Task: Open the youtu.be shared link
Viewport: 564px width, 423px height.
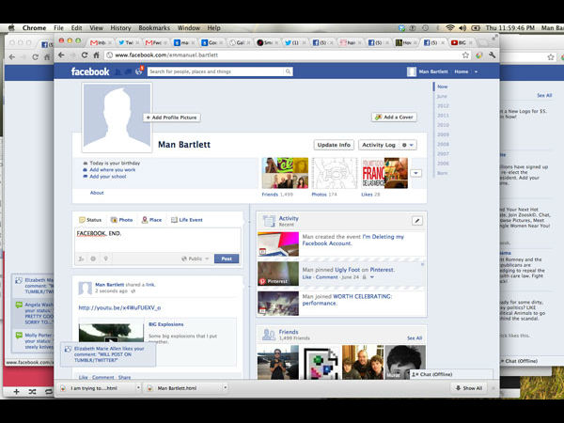Action: click(119, 308)
